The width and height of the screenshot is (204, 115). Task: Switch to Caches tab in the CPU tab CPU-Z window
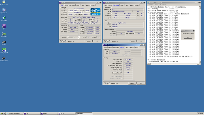click(x=66, y=5)
